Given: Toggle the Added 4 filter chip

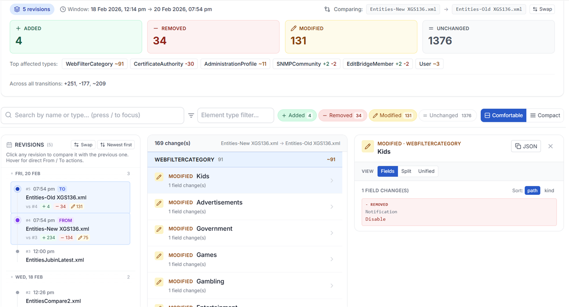Looking at the screenshot, I should pos(297,116).
